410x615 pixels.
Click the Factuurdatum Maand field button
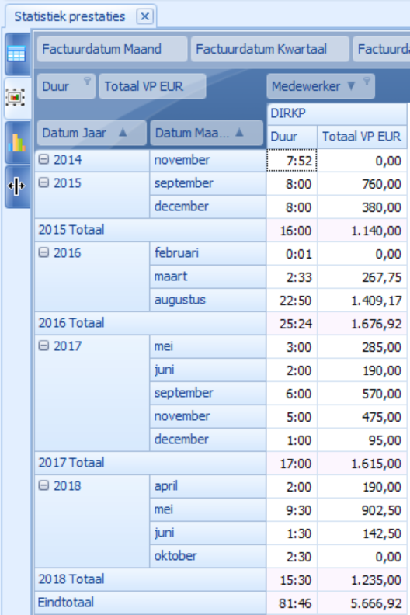tap(112, 49)
